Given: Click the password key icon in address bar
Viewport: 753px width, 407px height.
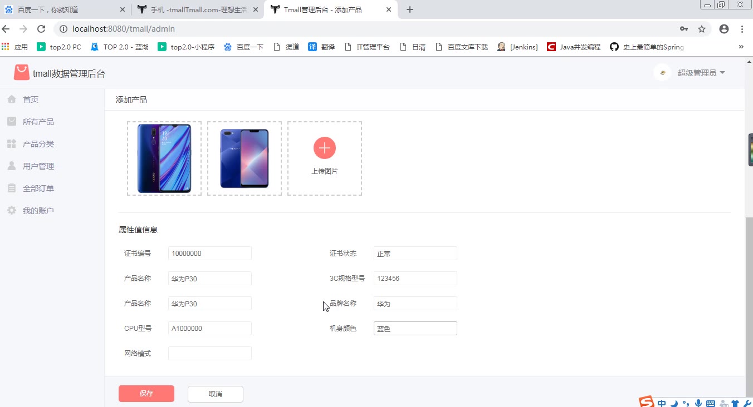Looking at the screenshot, I should (x=684, y=29).
